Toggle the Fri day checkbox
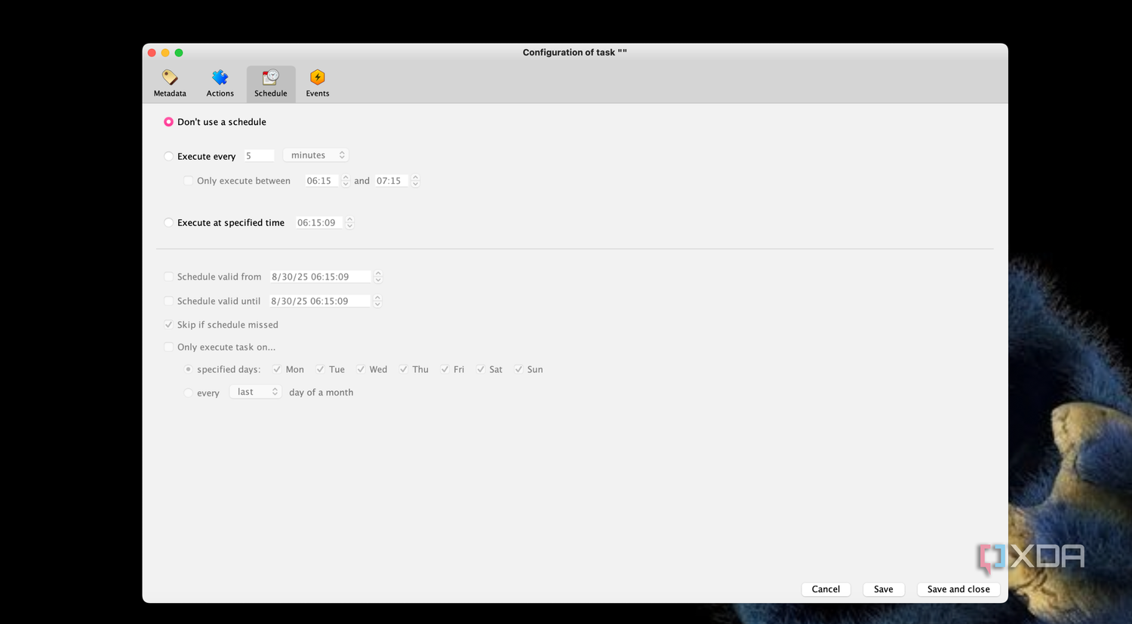Viewport: 1132px width, 624px height. 444,369
